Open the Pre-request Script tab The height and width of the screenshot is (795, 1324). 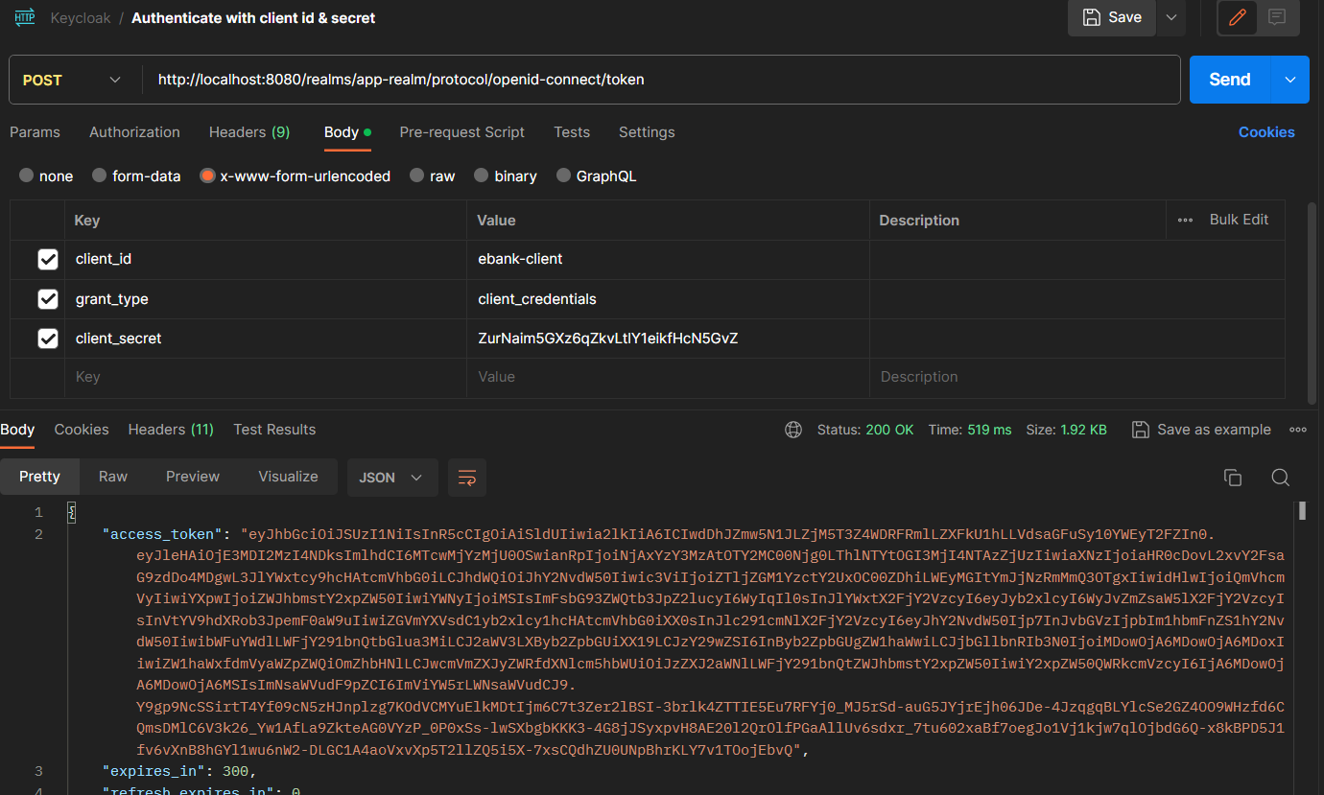462,132
